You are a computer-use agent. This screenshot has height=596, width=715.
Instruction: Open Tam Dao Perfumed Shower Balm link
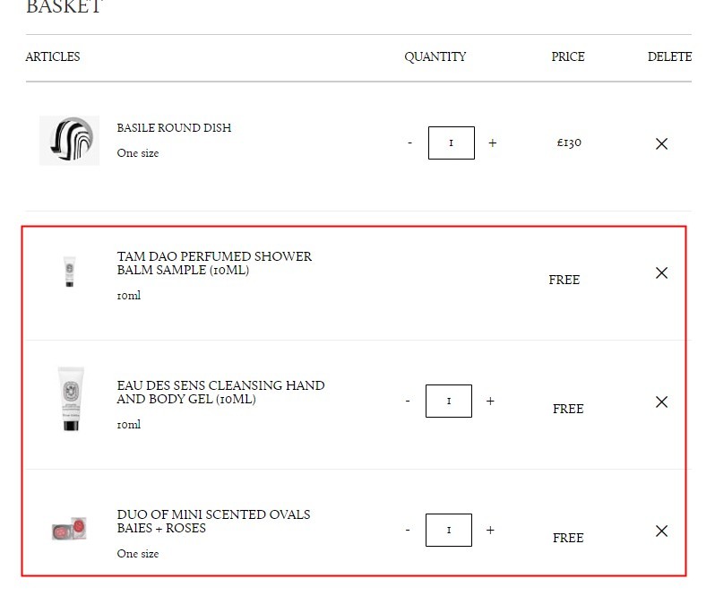214,263
